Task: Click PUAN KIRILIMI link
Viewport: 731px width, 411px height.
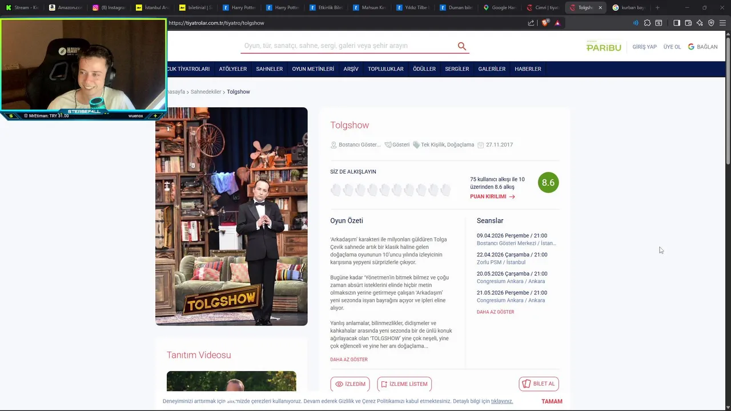Action: [x=488, y=196]
